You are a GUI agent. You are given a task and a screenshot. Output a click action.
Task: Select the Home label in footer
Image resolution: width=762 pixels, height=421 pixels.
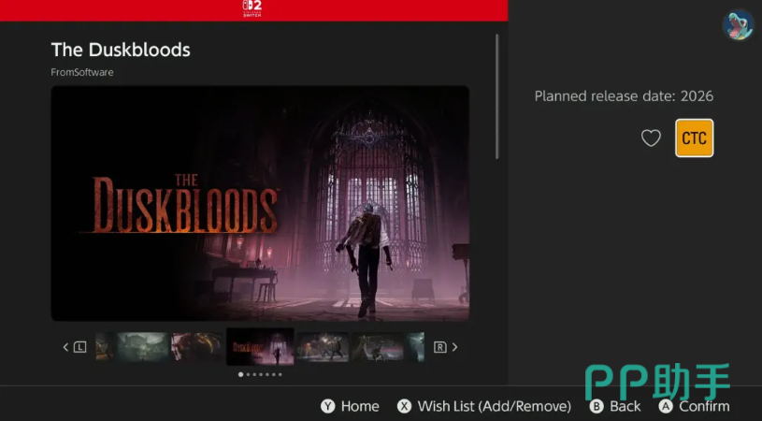360,406
